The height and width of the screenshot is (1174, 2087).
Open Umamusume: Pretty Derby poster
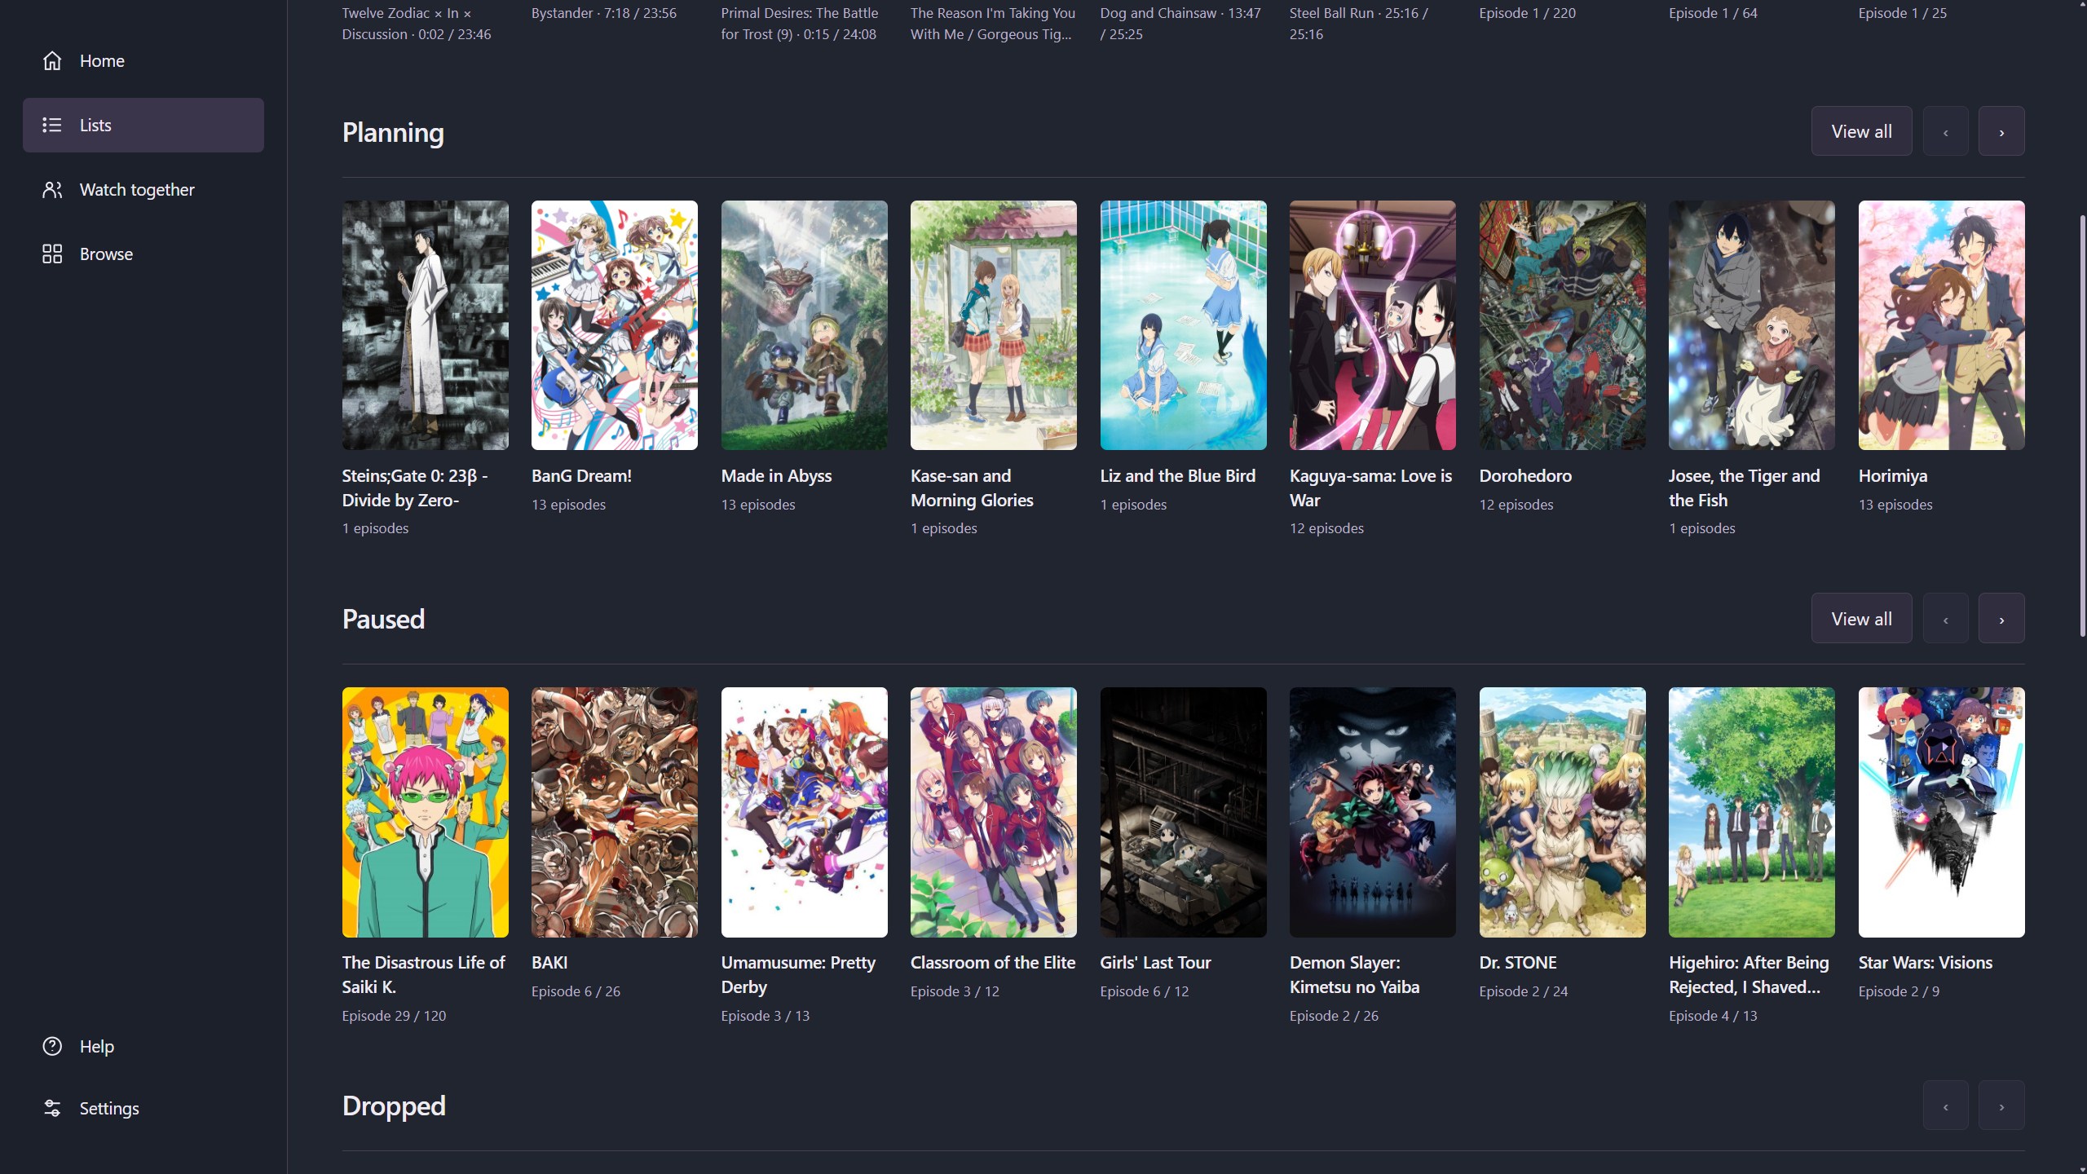(805, 812)
